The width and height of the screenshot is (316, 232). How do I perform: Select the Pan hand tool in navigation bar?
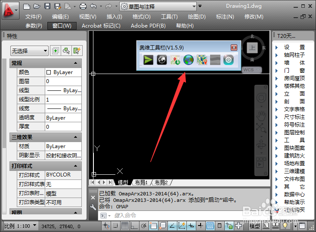(x=261, y=116)
